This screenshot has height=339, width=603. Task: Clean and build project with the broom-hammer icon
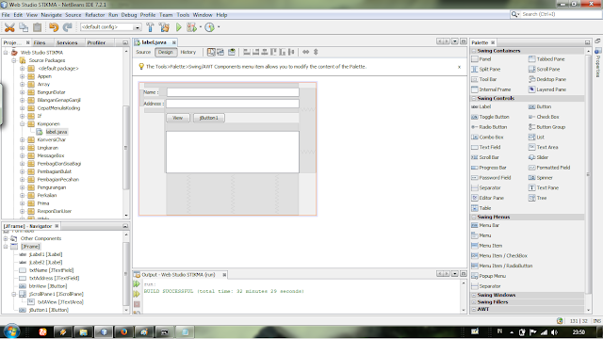tap(164, 27)
